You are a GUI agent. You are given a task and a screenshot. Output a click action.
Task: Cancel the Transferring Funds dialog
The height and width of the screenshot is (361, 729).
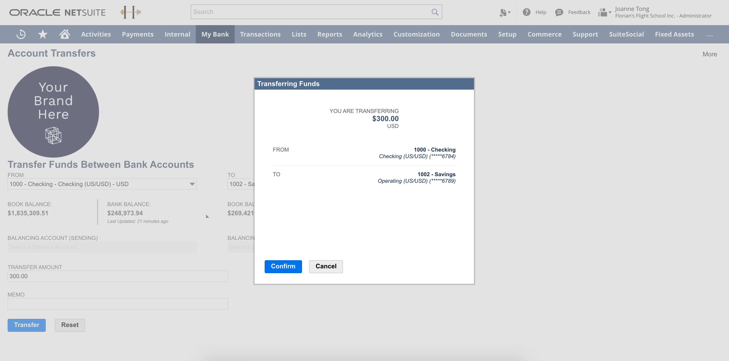326,267
